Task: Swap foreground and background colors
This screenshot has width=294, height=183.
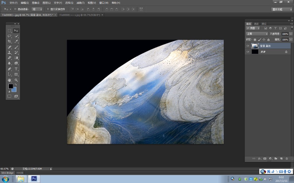Action: click(x=16, y=85)
